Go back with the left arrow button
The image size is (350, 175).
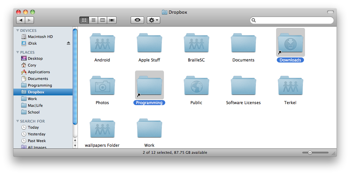(x=20, y=20)
